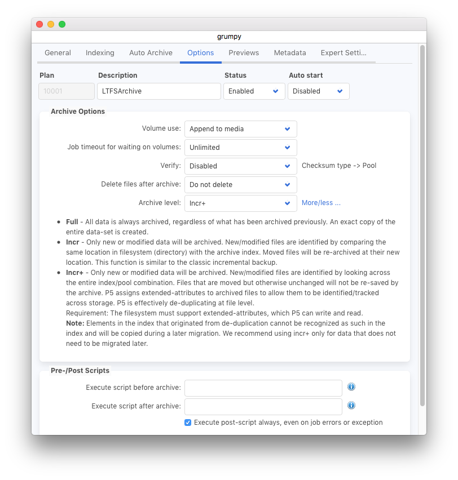Toggle execute post-script always checkbox
Screen dimensions: 458x480
(188, 423)
